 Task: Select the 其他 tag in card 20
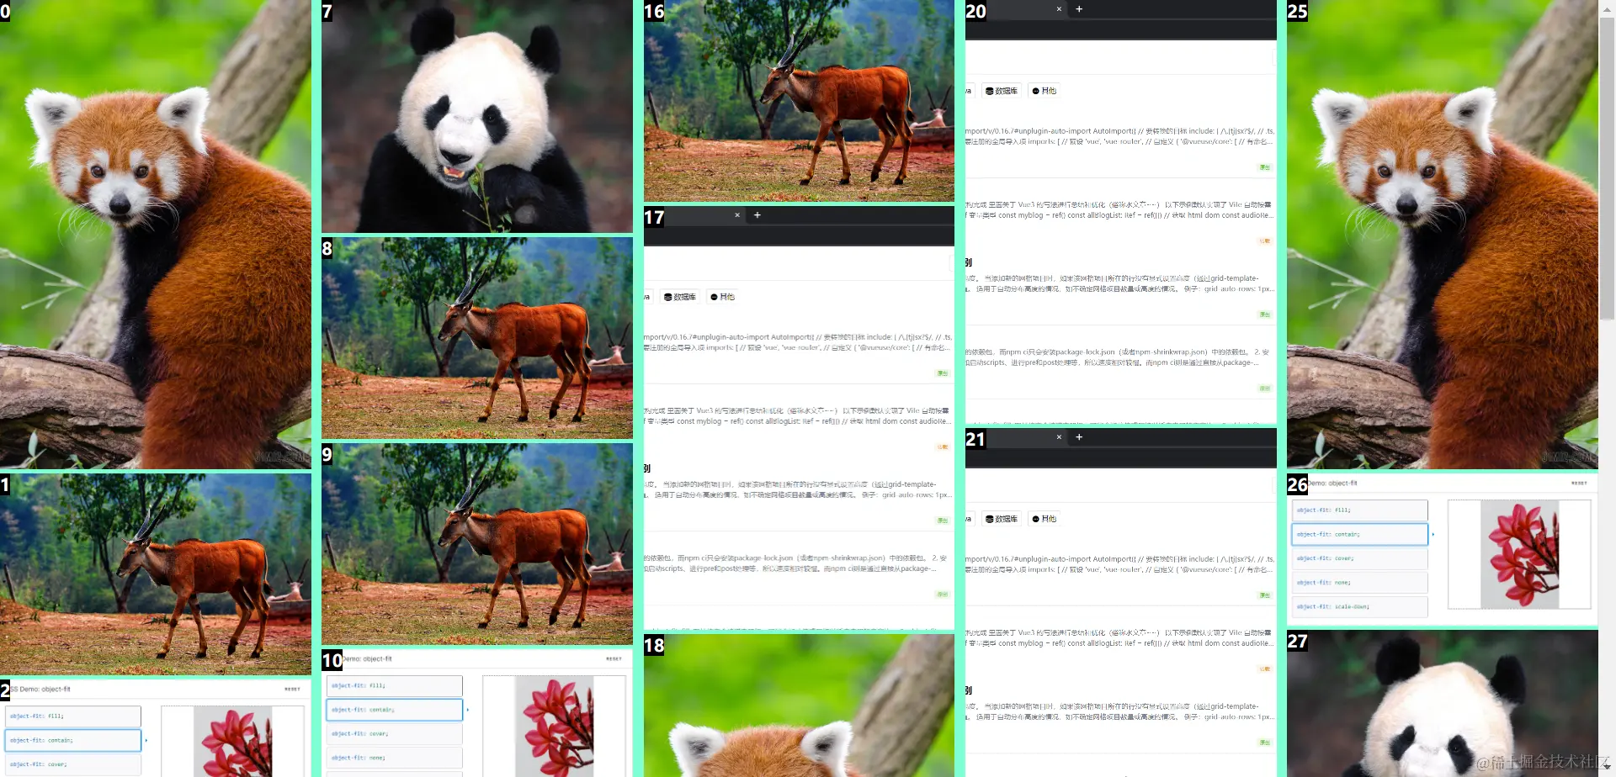[1045, 91]
